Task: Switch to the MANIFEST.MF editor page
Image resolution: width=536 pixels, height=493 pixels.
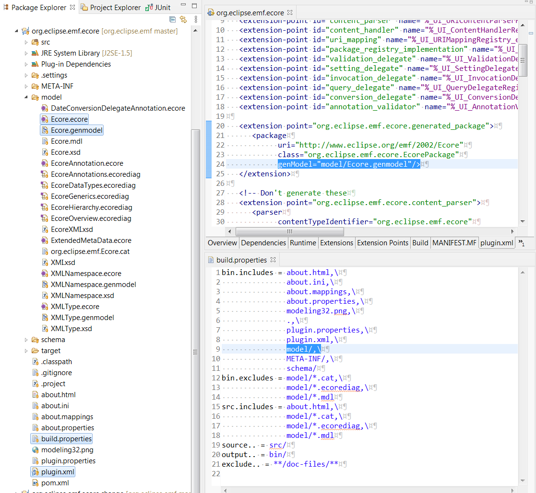Action: [x=454, y=243]
